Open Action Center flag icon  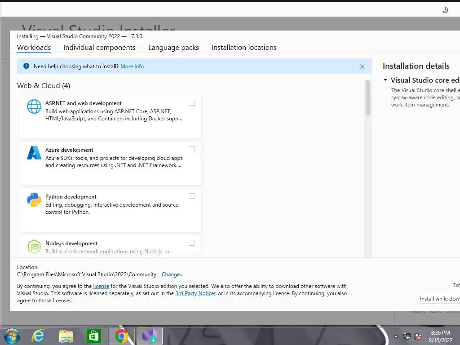coord(418,336)
